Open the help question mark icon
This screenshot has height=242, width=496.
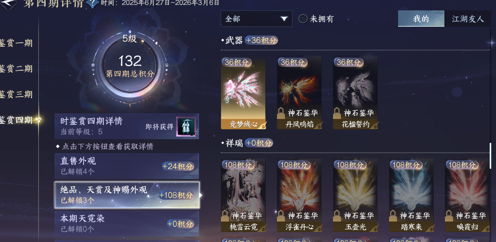pos(93,3)
